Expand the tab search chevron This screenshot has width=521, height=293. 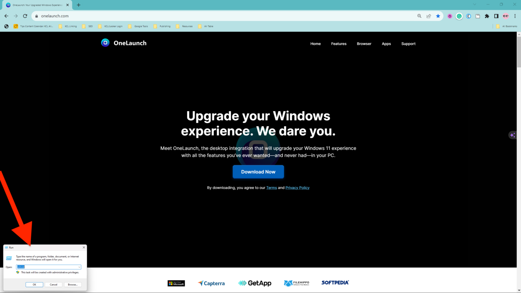click(474, 4)
